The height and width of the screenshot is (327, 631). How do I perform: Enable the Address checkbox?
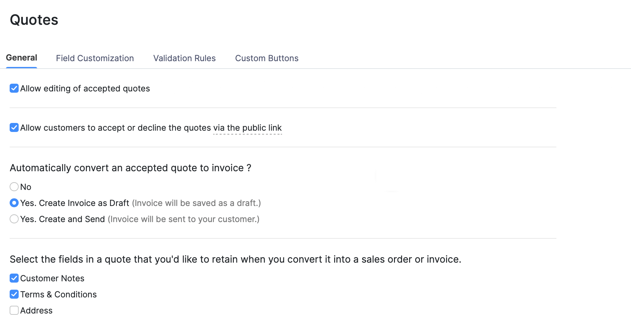14,310
